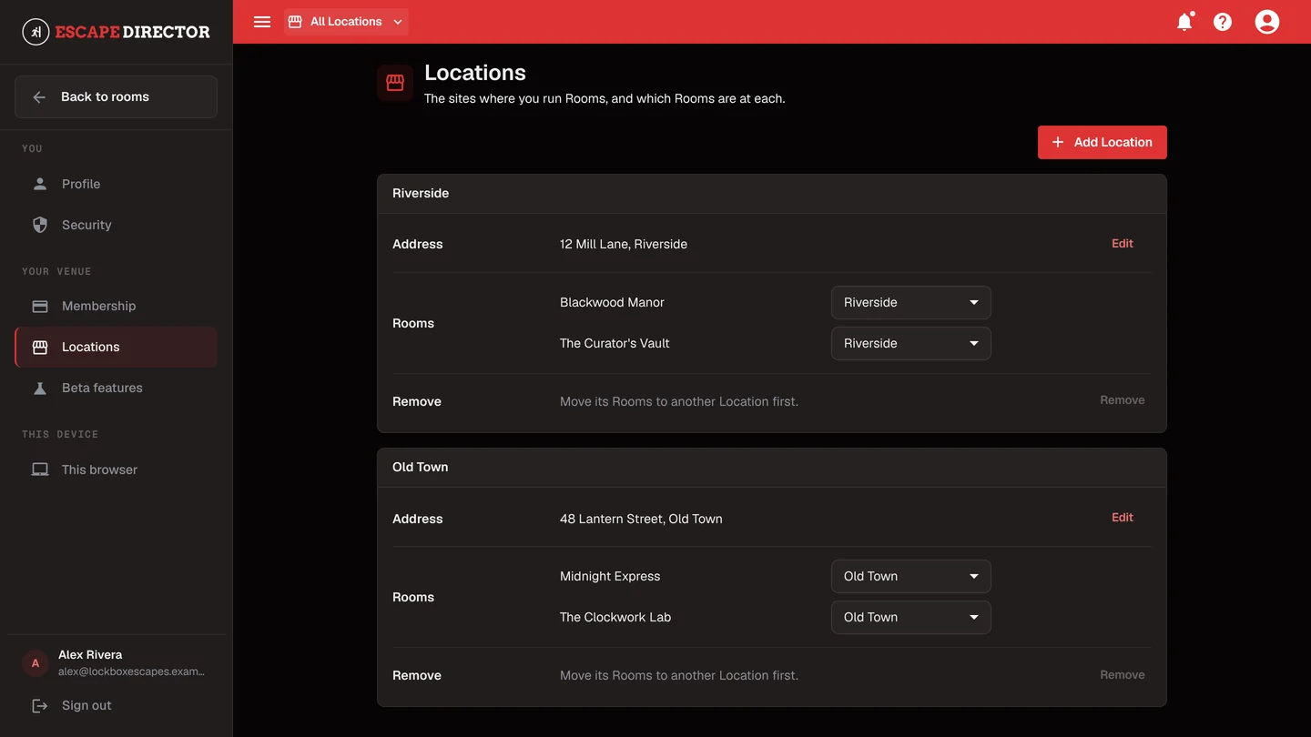The height and width of the screenshot is (737, 1311).
Task: Click the Locations storefront icon beside the heading
Action: 395,83
